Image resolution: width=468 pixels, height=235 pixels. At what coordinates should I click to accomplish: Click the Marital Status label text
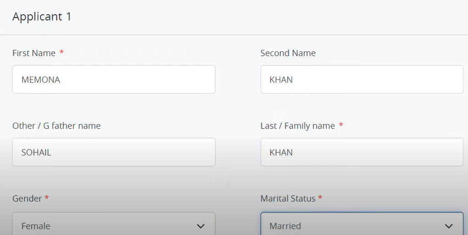click(x=288, y=199)
